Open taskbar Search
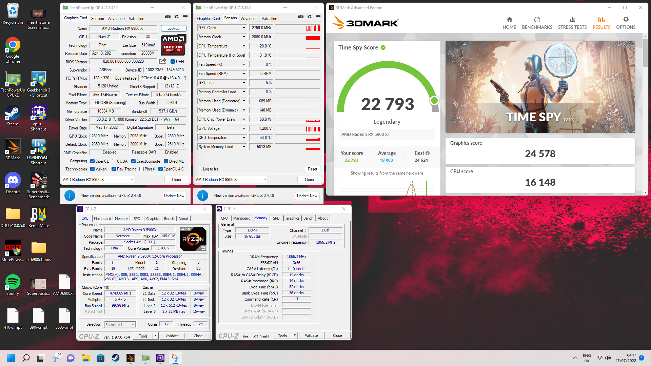Image resolution: width=651 pixels, height=366 pixels. tap(26, 358)
